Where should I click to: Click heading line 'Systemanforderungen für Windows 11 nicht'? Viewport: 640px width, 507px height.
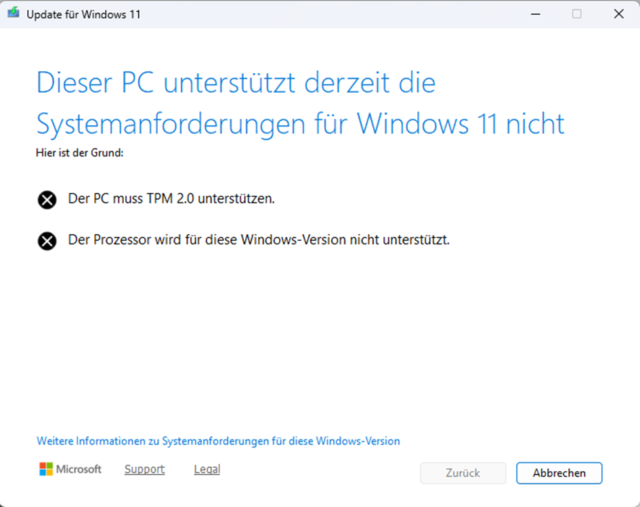[301, 124]
